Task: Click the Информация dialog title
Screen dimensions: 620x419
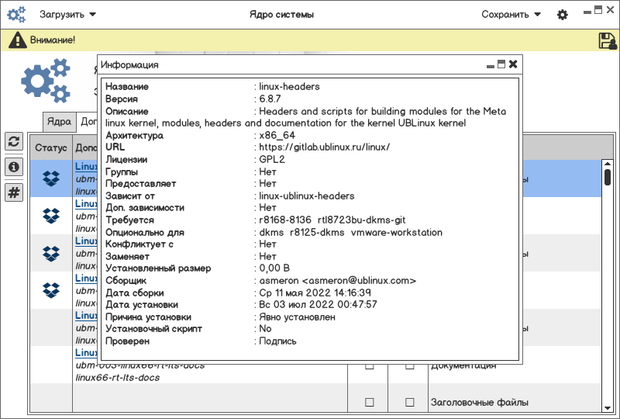Action: [x=129, y=65]
